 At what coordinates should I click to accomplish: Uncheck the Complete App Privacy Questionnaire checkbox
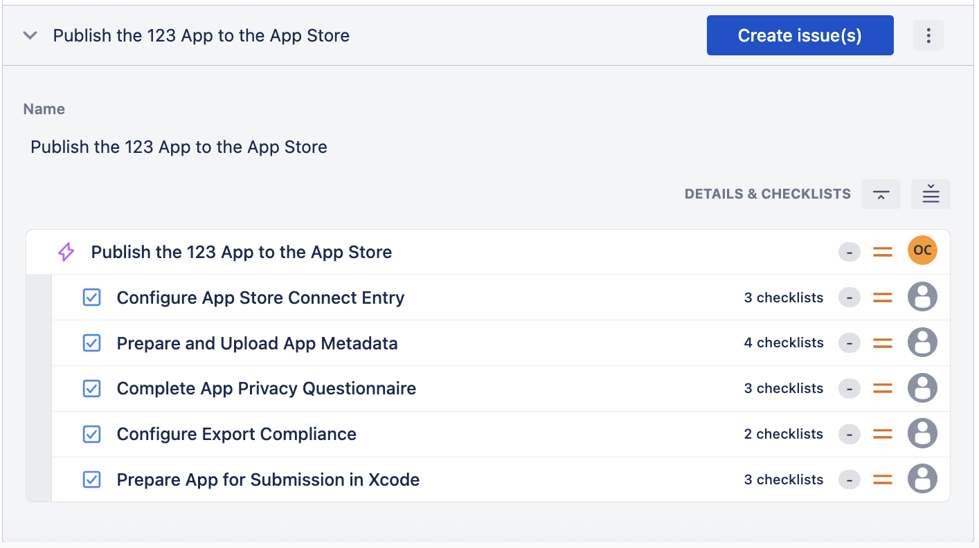coord(91,388)
